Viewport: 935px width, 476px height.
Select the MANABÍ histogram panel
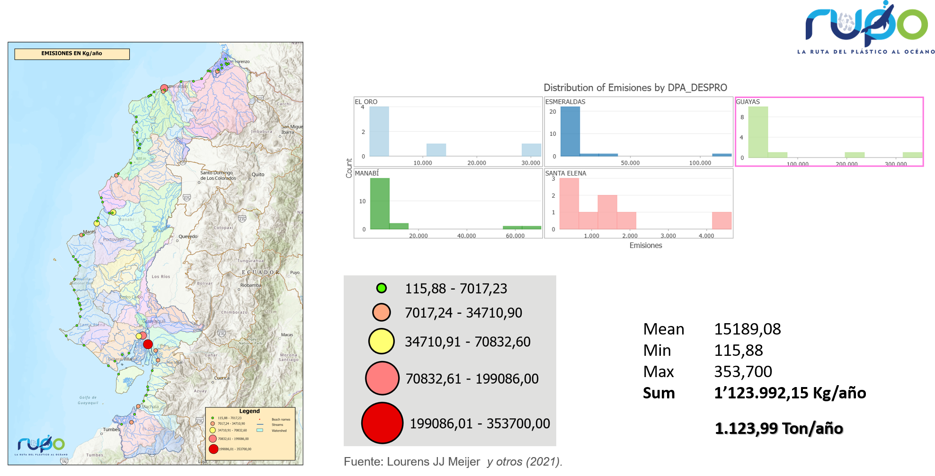(448, 203)
